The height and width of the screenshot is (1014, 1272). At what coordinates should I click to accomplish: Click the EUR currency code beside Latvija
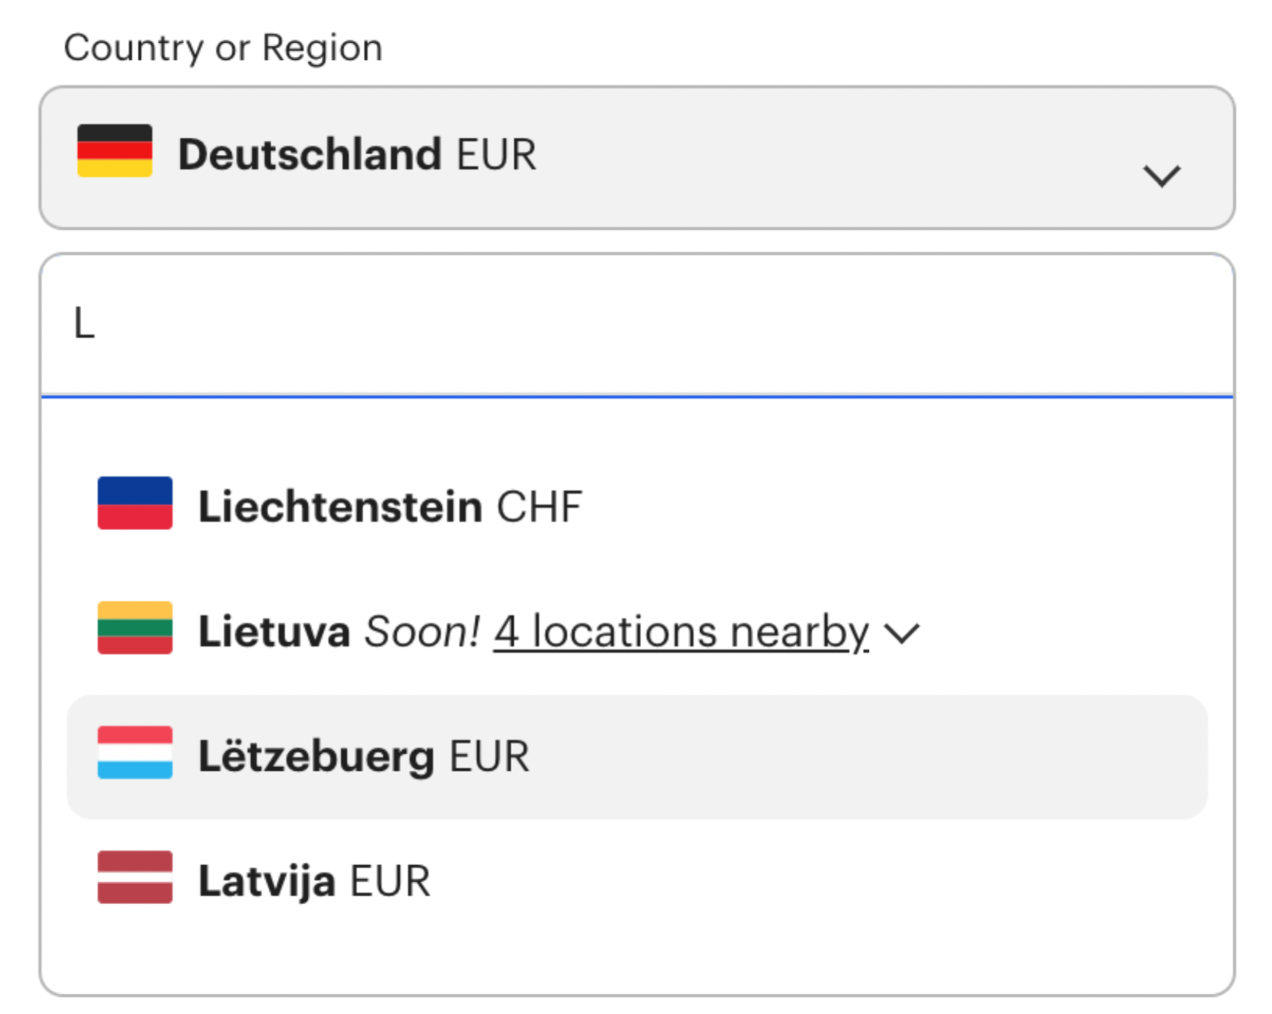(391, 881)
